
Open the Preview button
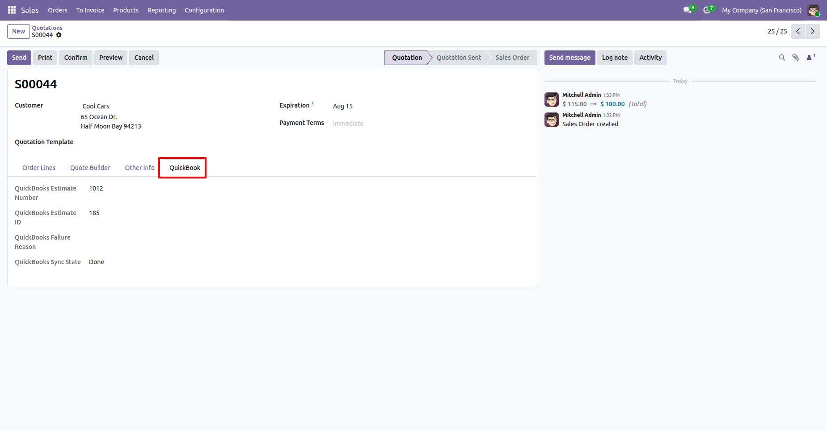(x=111, y=58)
